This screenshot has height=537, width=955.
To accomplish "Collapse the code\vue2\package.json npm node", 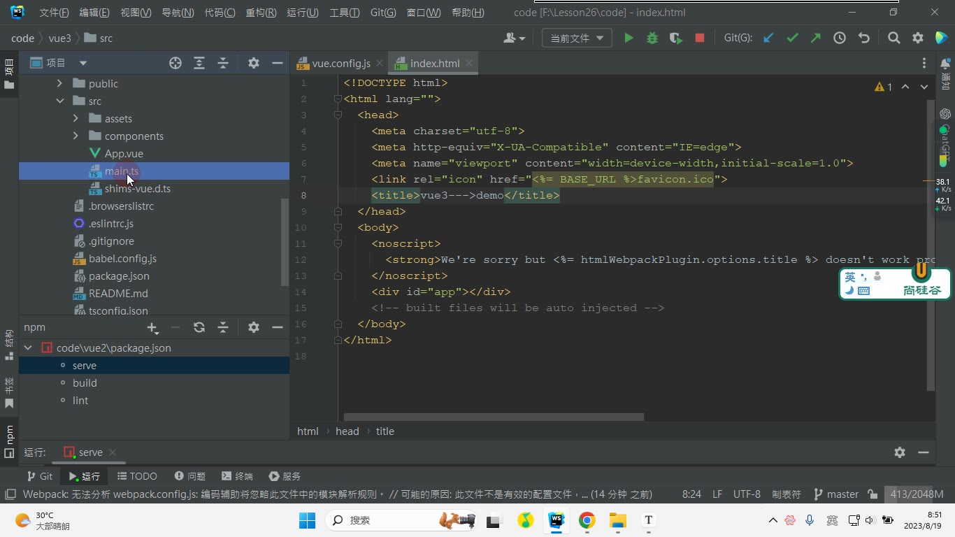I will pyautogui.click(x=28, y=348).
